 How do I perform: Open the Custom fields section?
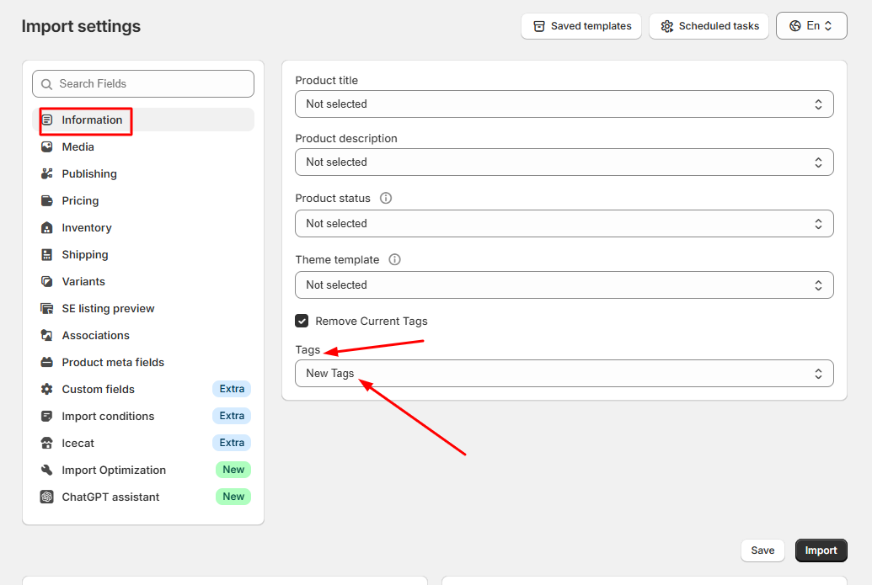(x=143, y=390)
